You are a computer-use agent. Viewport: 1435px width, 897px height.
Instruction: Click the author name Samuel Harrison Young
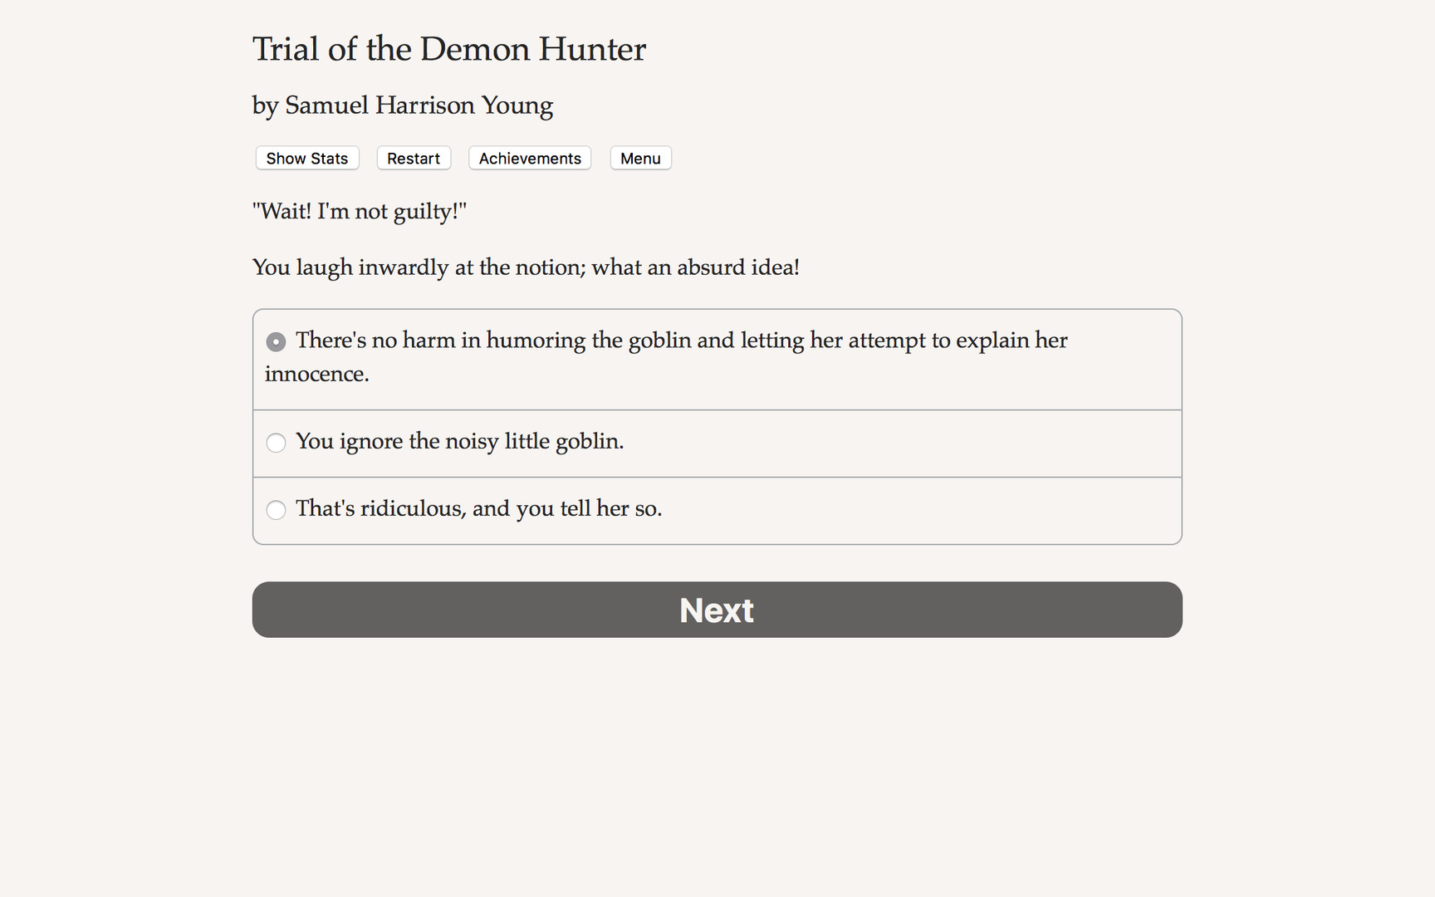[x=402, y=105]
